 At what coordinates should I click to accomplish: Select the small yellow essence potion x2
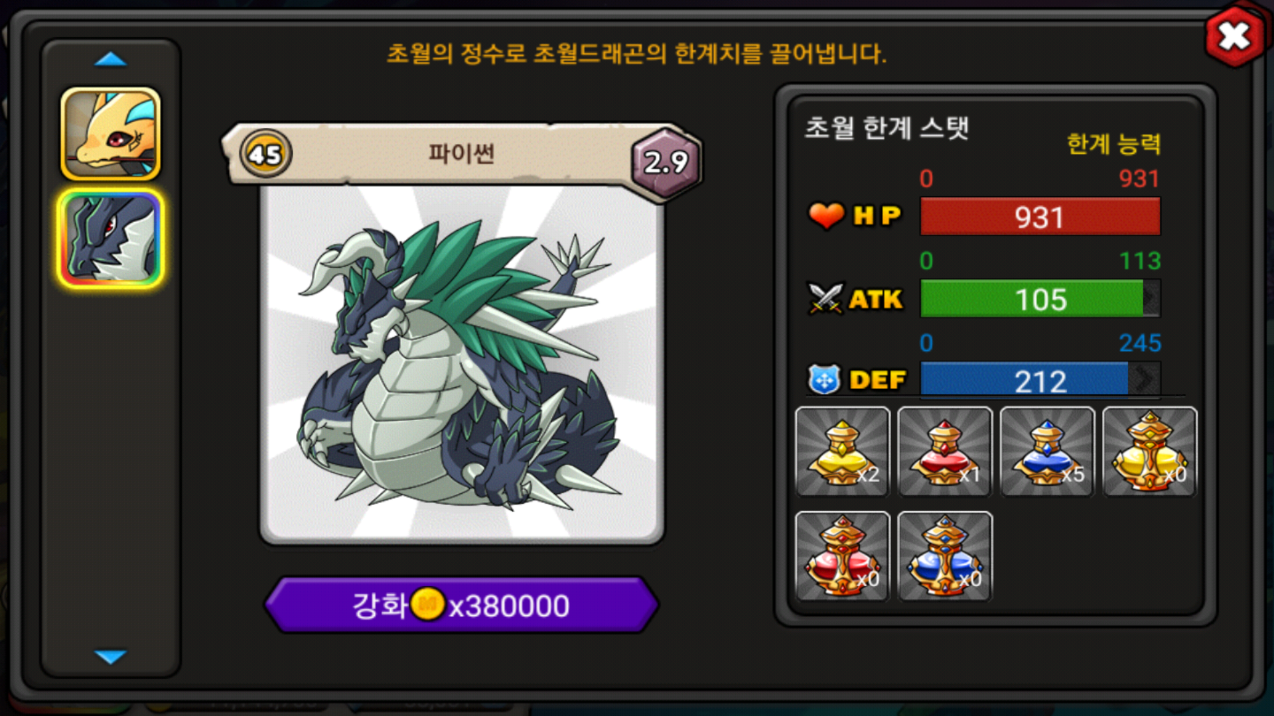click(843, 452)
